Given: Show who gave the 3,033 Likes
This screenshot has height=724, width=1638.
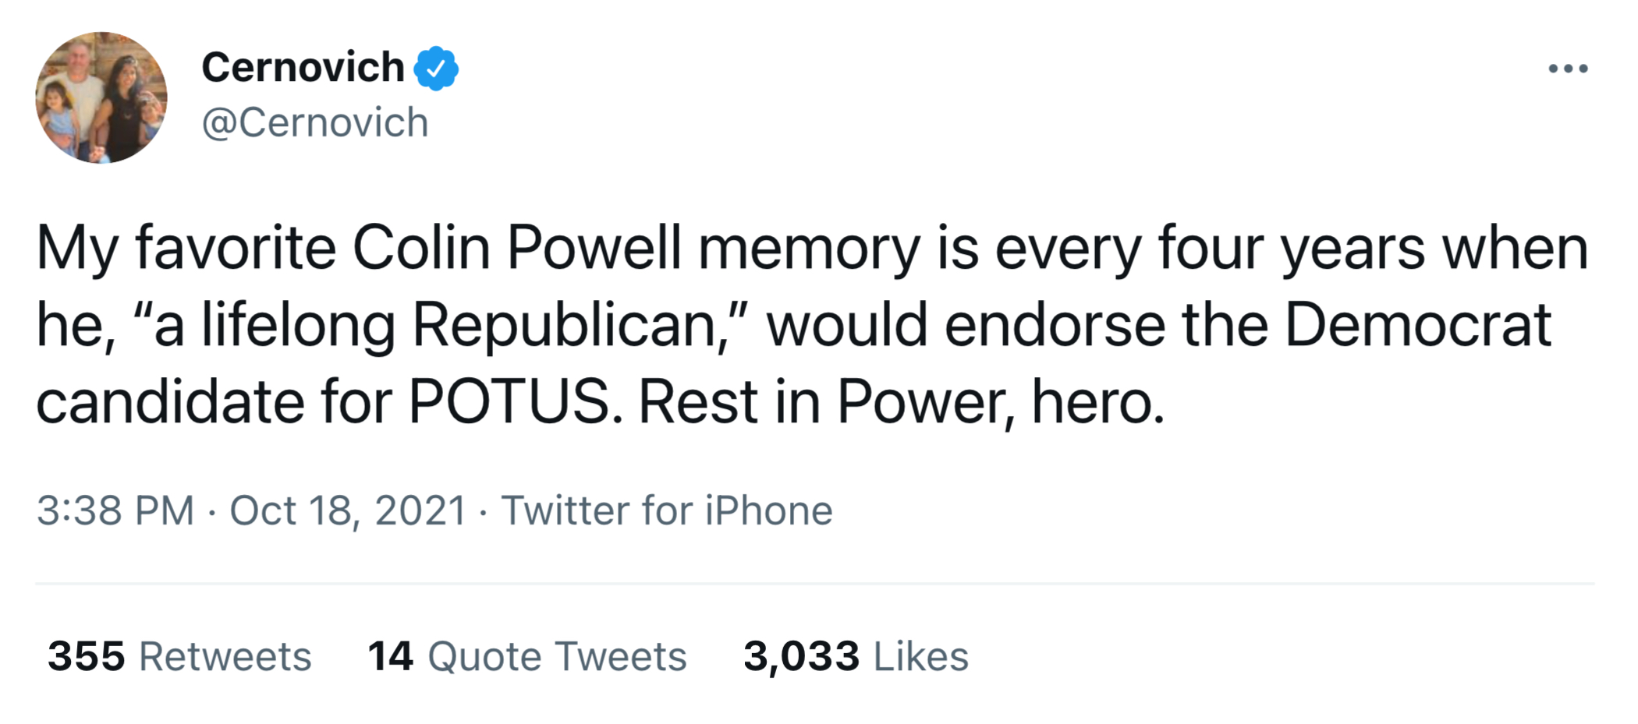Looking at the screenshot, I should coord(856,656).
